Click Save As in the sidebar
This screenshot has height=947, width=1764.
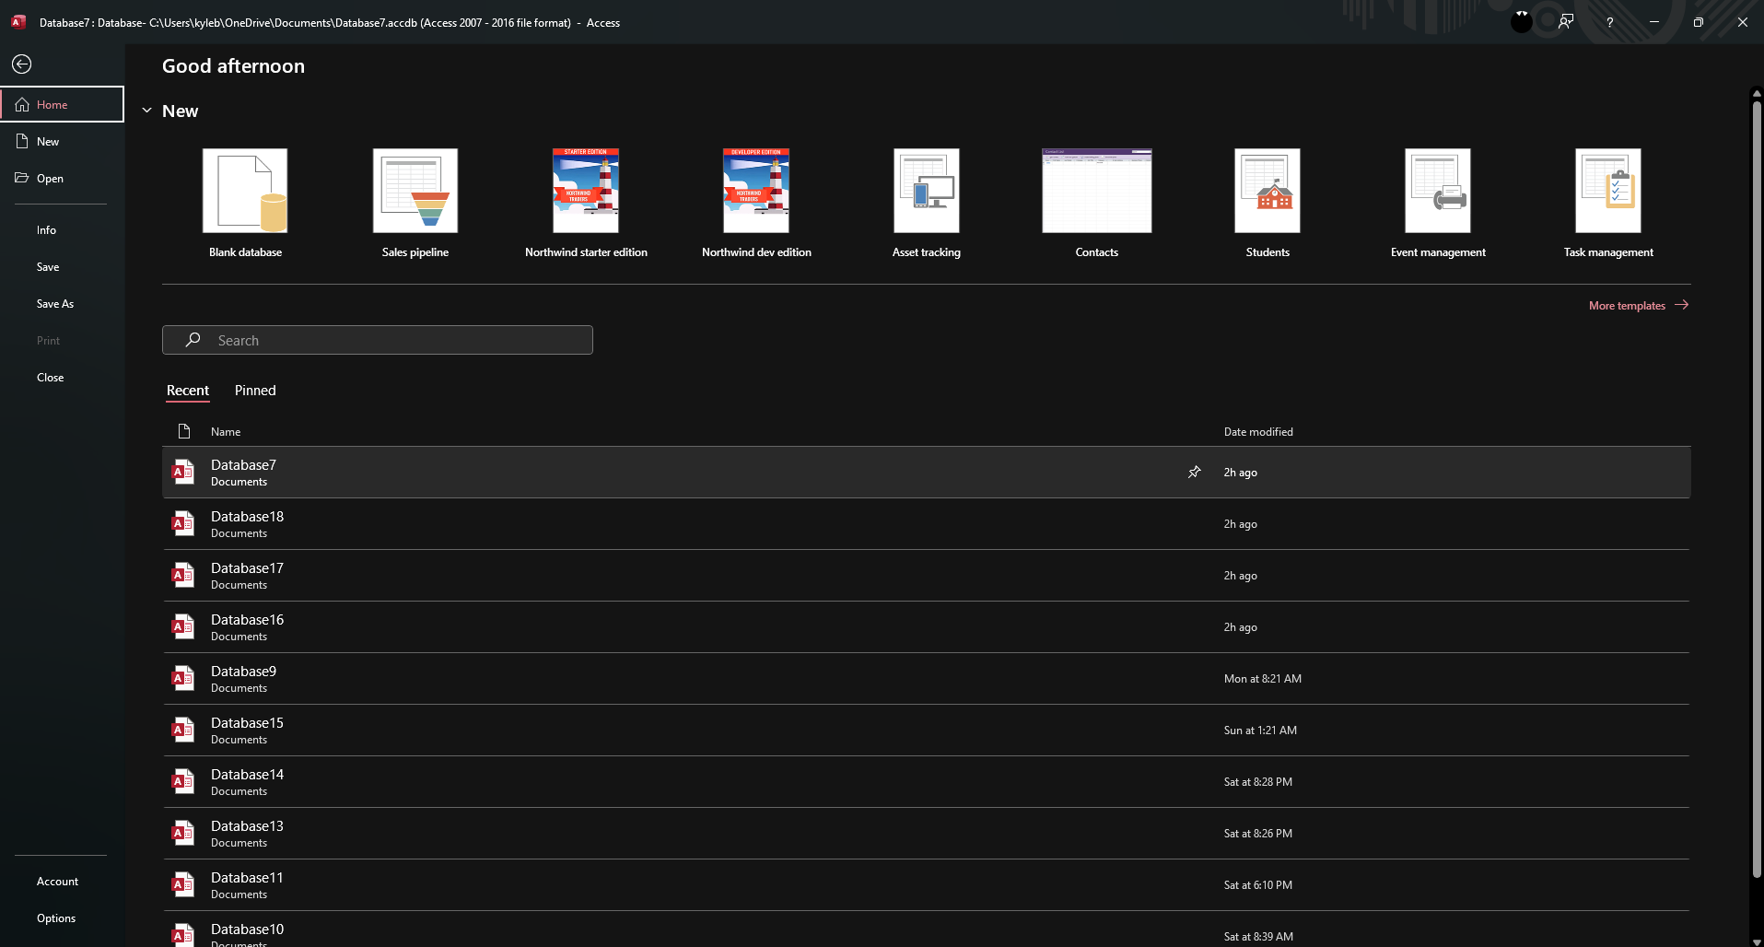pos(55,304)
